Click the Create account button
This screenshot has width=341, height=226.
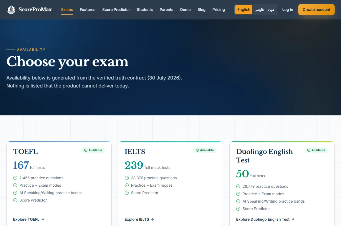pyautogui.click(x=316, y=10)
